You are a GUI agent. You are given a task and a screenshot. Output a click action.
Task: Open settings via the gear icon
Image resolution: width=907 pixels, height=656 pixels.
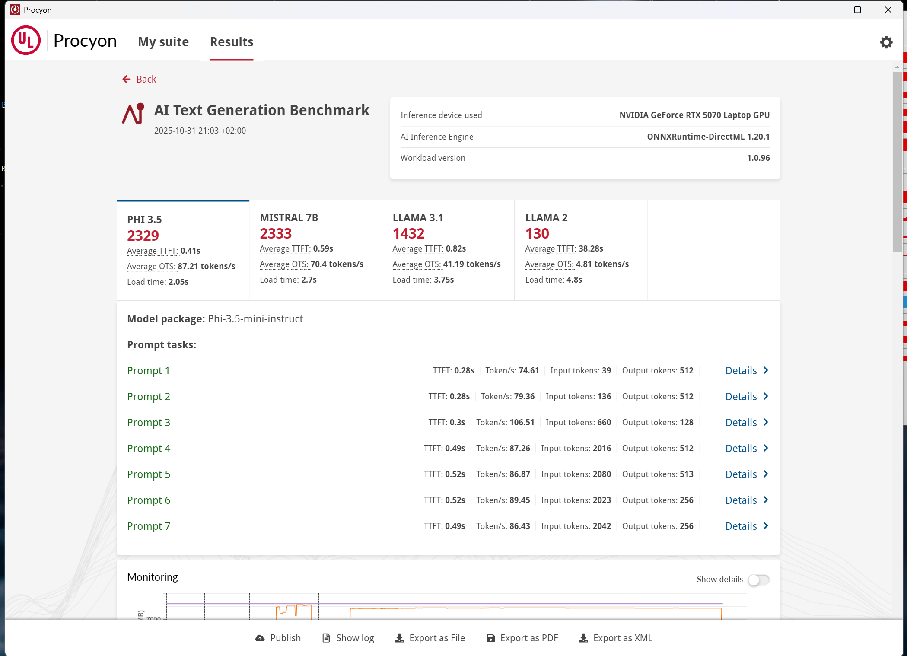coord(886,42)
